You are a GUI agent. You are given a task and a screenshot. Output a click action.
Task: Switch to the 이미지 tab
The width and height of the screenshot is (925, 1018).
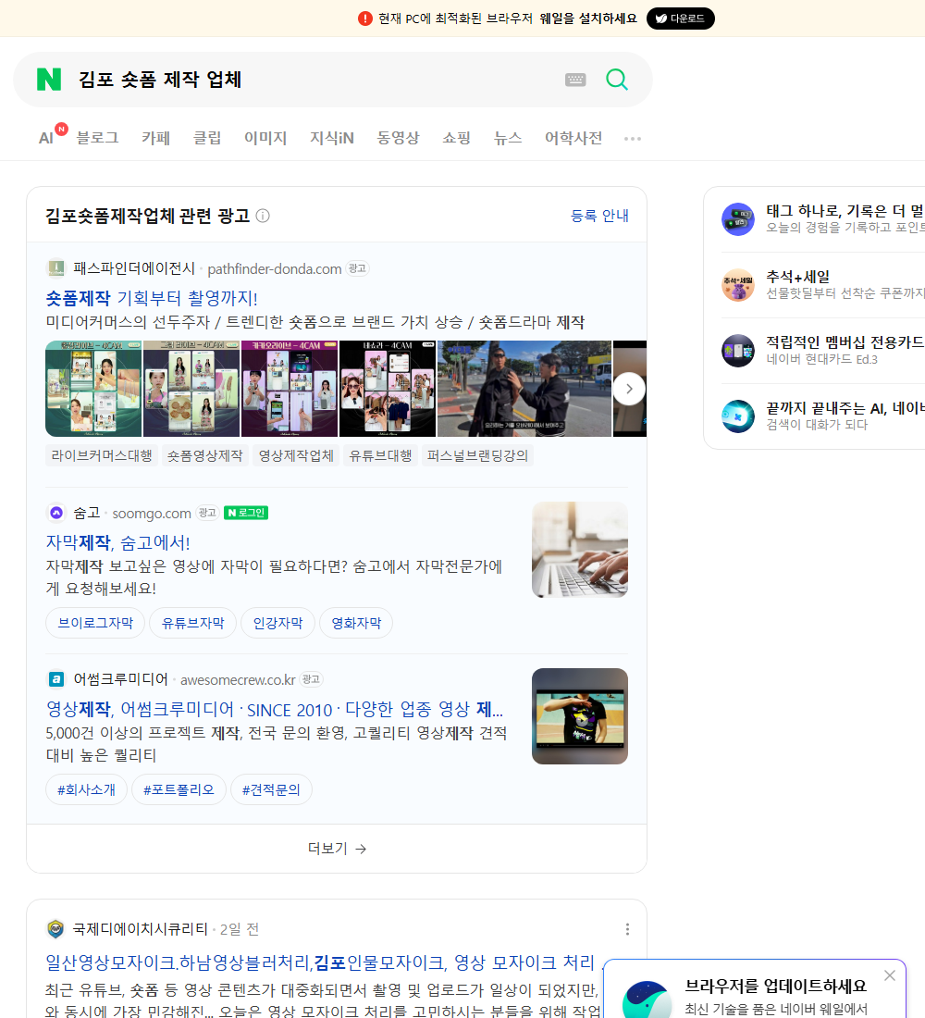[x=265, y=138]
